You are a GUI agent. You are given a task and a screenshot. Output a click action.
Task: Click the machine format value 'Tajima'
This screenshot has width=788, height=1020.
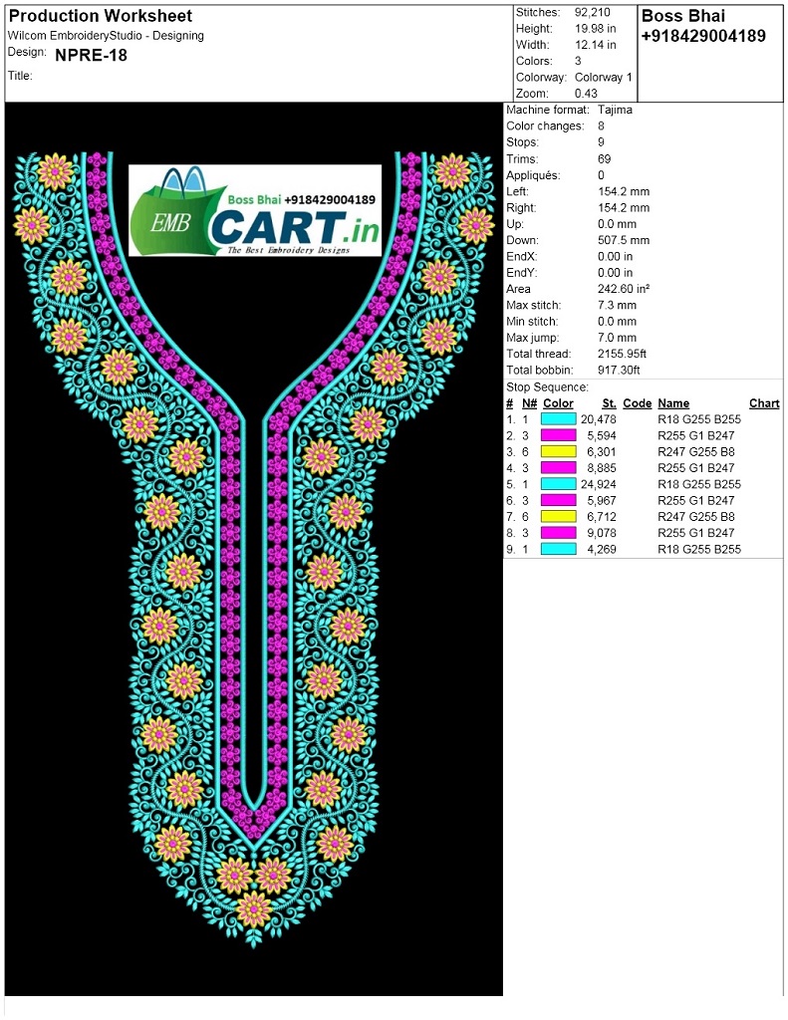pos(615,110)
